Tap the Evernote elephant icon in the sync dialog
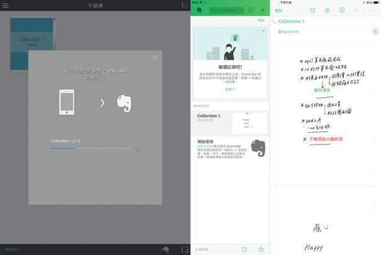The height and width of the screenshot is (255, 381). [124, 104]
